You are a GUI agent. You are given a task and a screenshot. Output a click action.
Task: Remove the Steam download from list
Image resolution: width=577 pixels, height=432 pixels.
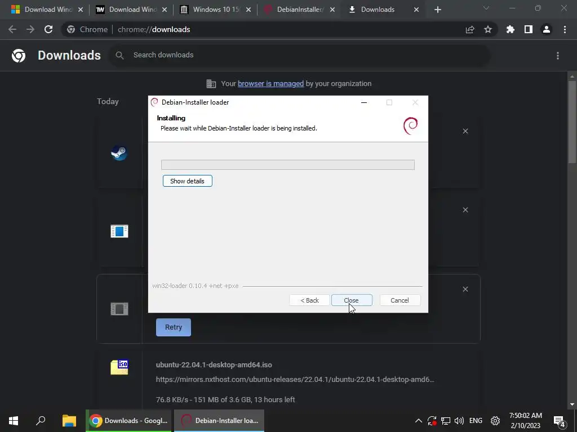tap(465, 131)
